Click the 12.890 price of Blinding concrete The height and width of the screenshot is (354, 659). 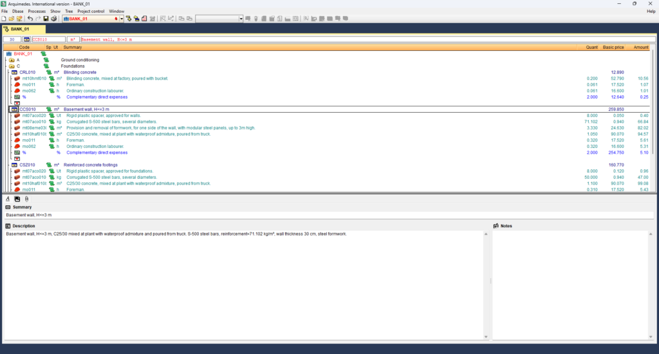click(617, 72)
